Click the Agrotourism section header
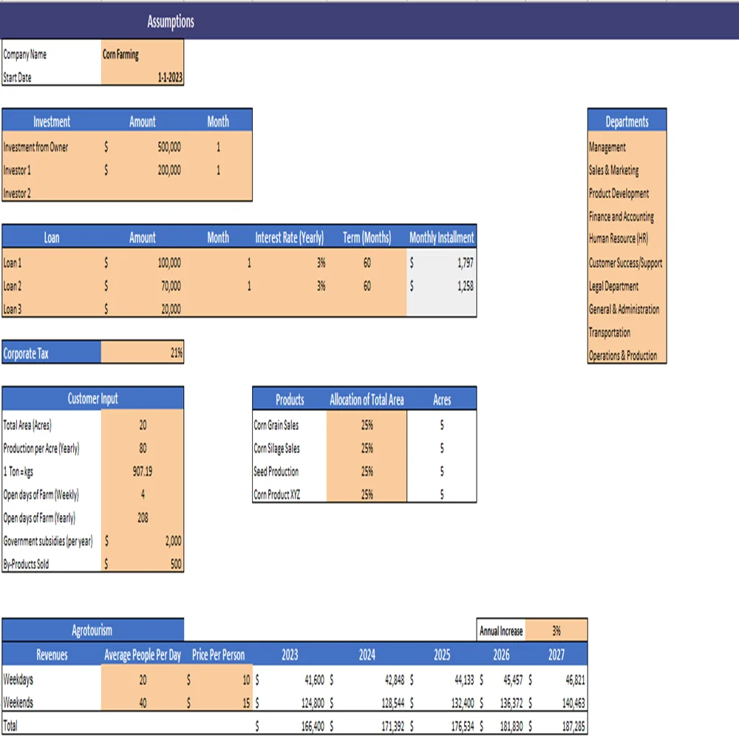Viewport: 739px width, 739px height. (x=93, y=630)
